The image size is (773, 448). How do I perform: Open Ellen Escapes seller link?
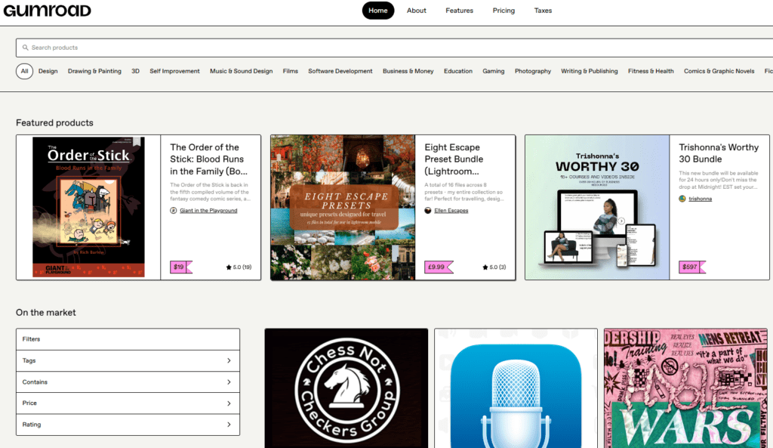[451, 211]
